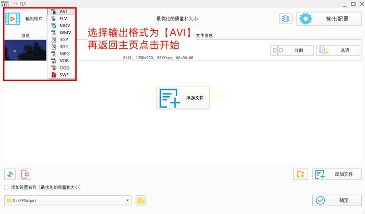Pick SWF format entry

pyautogui.click(x=61, y=75)
